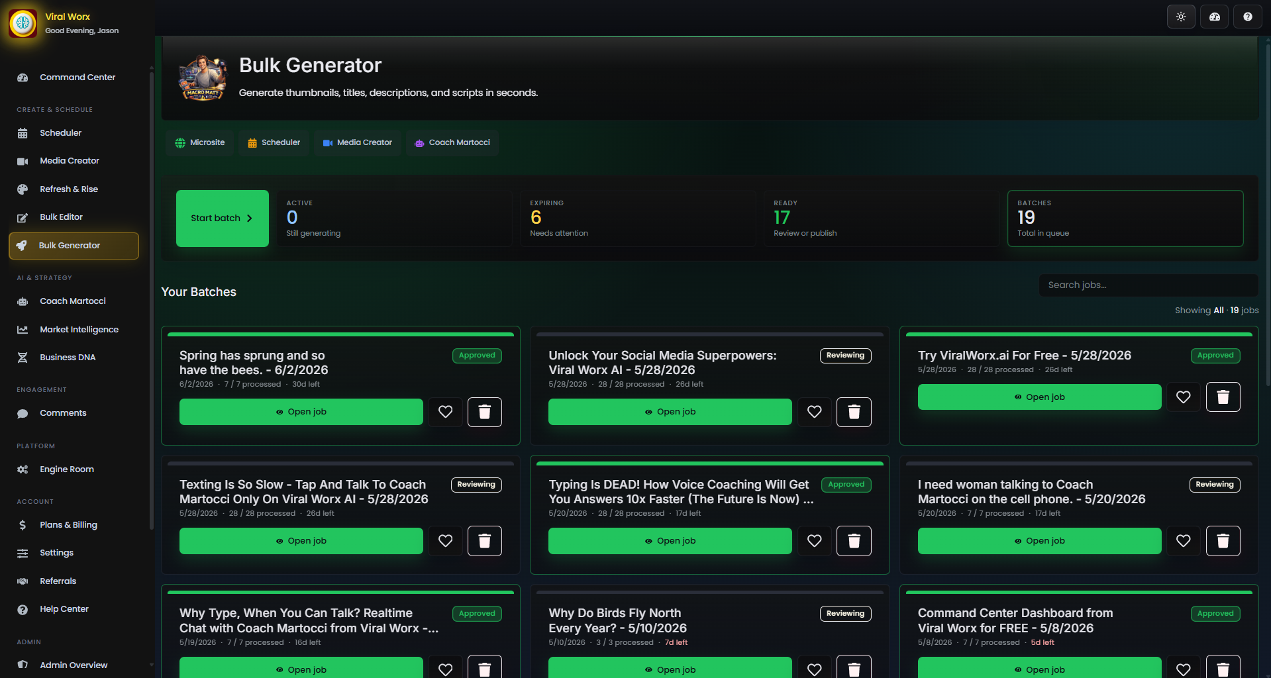Click the Refresh & Rise palette icon
This screenshot has height=678, width=1271.
(23, 189)
